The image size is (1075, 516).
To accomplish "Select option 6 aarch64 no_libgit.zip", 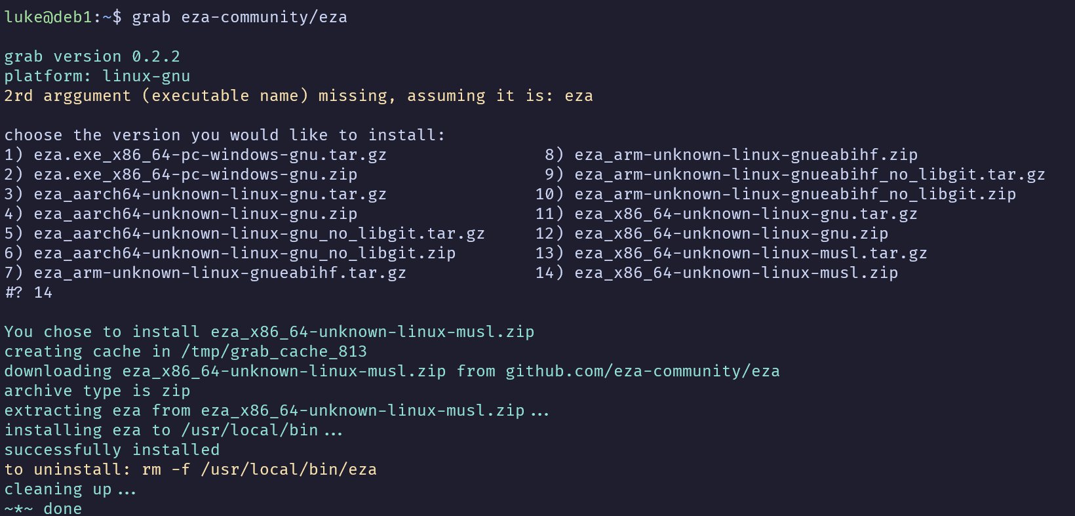I will [x=230, y=253].
